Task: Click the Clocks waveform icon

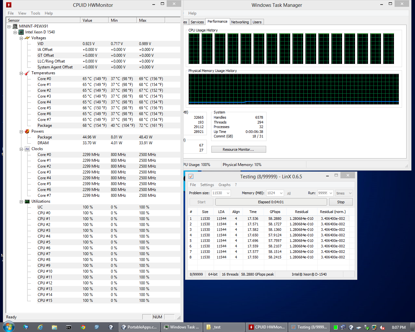Action: pyautogui.click(x=27, y=149)
